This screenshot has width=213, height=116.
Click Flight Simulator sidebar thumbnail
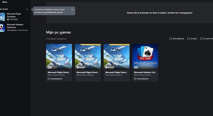[2, 17]
